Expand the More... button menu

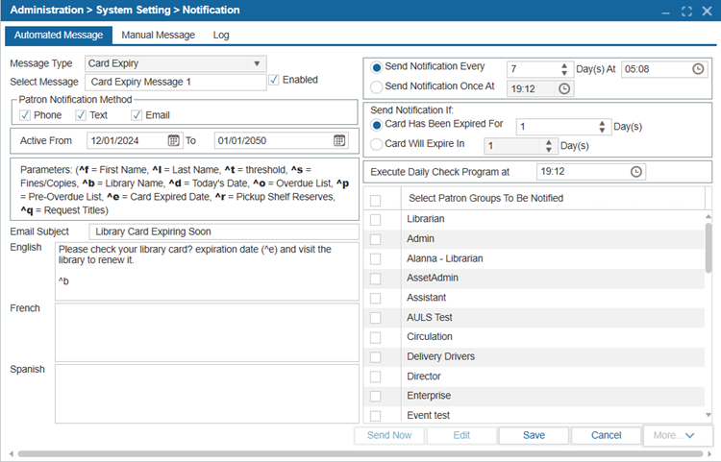click(678, 435)
